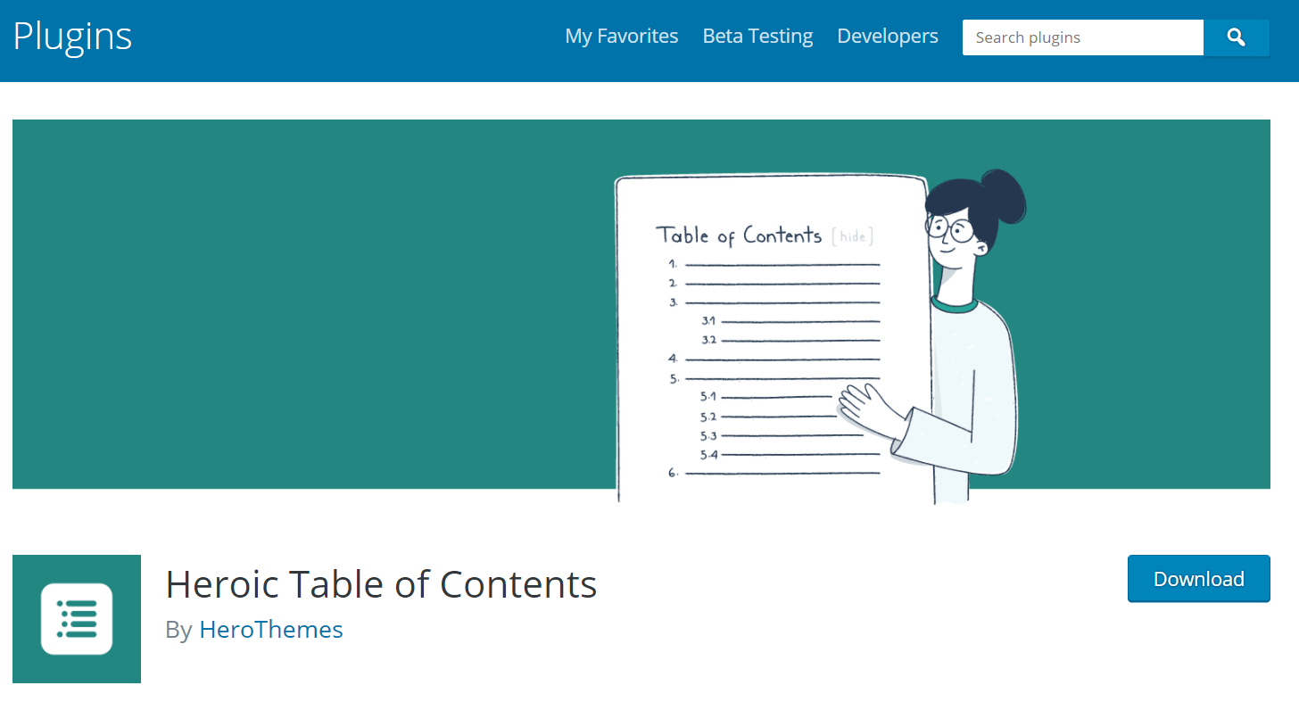Image resolution: width=1299 pixels, height=702 pixels.
Task: Open the Developers menu link
Action: pyautogui.click(x=888, y=37)
